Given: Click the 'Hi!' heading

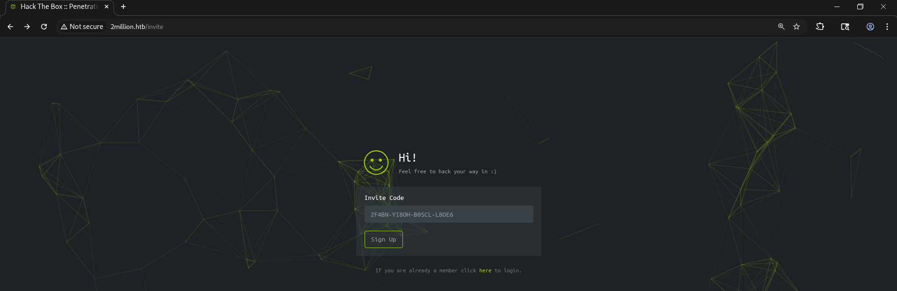Looking at the screenshot, I should click(407, 158).
